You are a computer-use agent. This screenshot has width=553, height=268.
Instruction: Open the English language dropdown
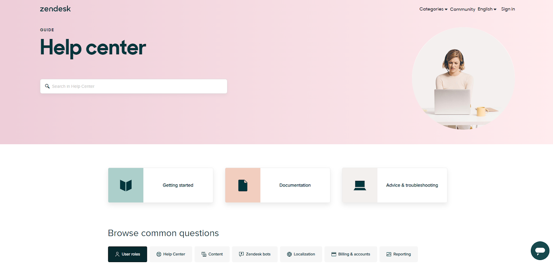[x=487, y=9]
